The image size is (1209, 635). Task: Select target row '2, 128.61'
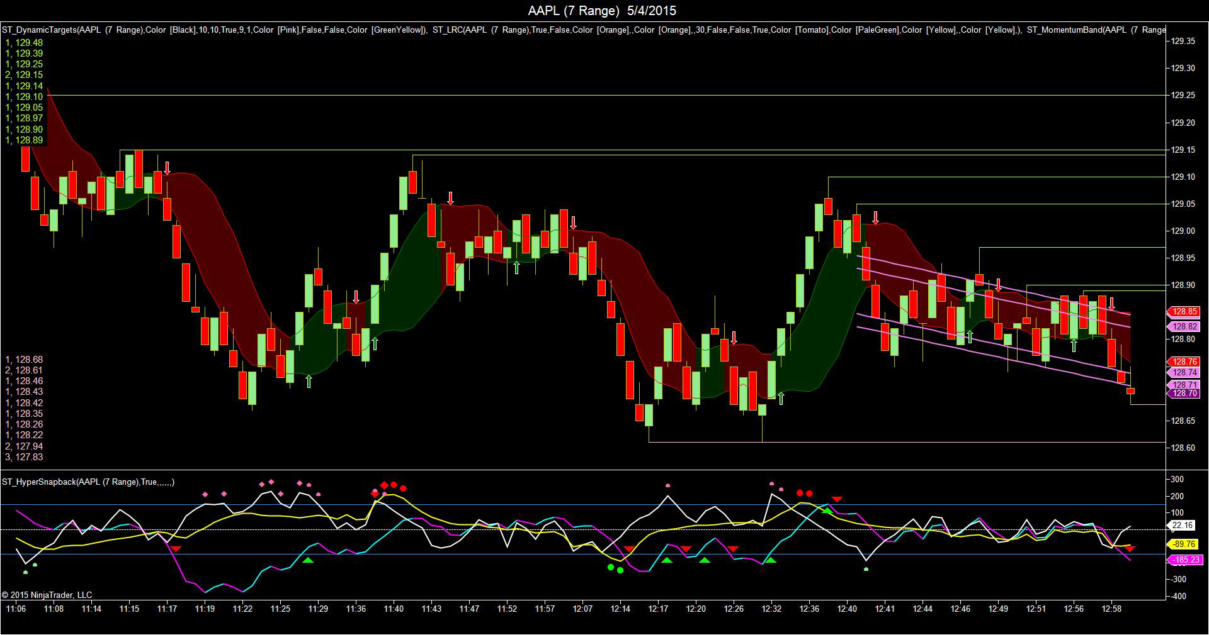coord(24,370)
